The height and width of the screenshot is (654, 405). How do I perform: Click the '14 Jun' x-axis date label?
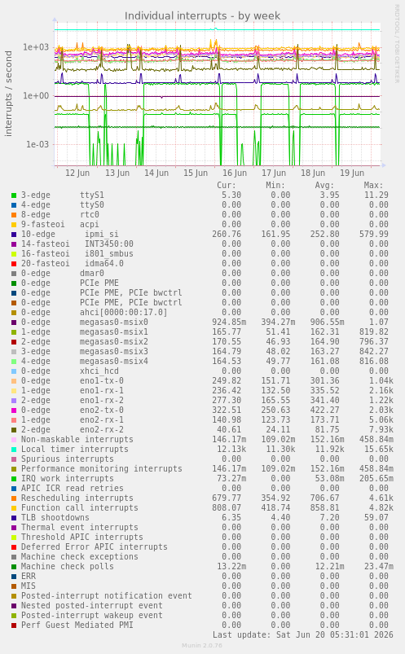[156, 173]
